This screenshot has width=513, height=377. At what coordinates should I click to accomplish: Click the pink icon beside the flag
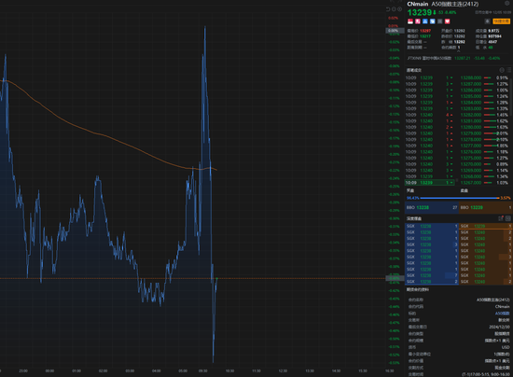(418, 21)
